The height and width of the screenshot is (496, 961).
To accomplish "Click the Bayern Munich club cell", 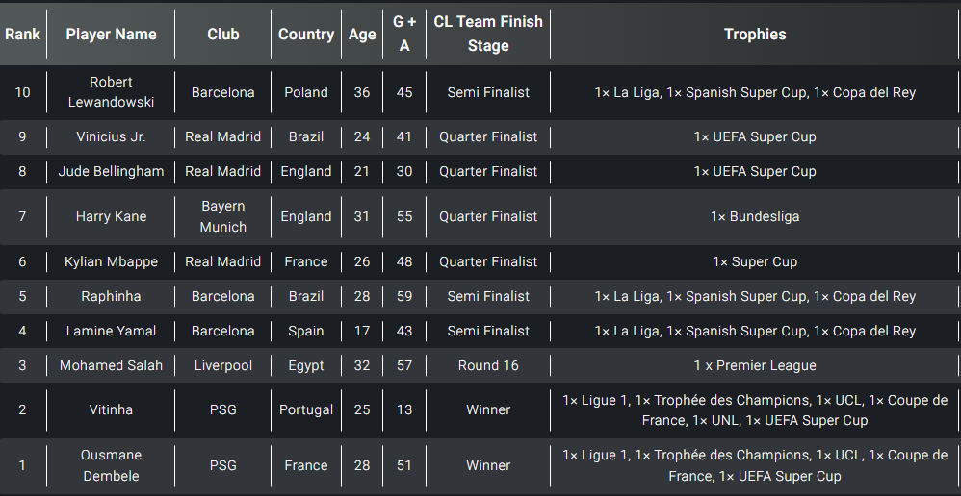I will click(x=223, y=216).
